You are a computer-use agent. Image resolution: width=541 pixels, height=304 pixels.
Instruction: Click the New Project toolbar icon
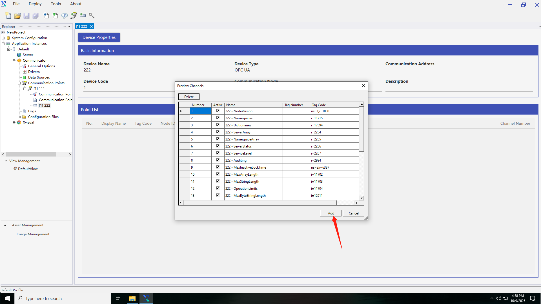coord(8,16)
